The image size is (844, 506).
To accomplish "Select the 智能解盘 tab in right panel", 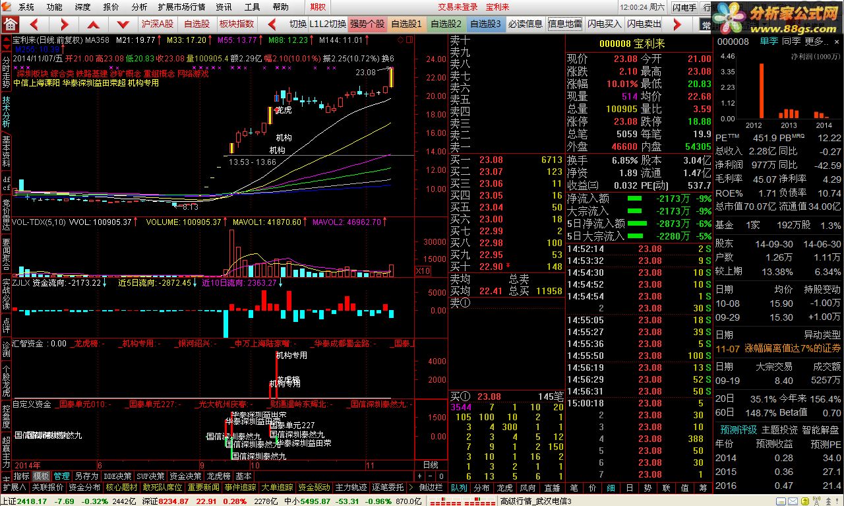I will [x=821, y=429].
